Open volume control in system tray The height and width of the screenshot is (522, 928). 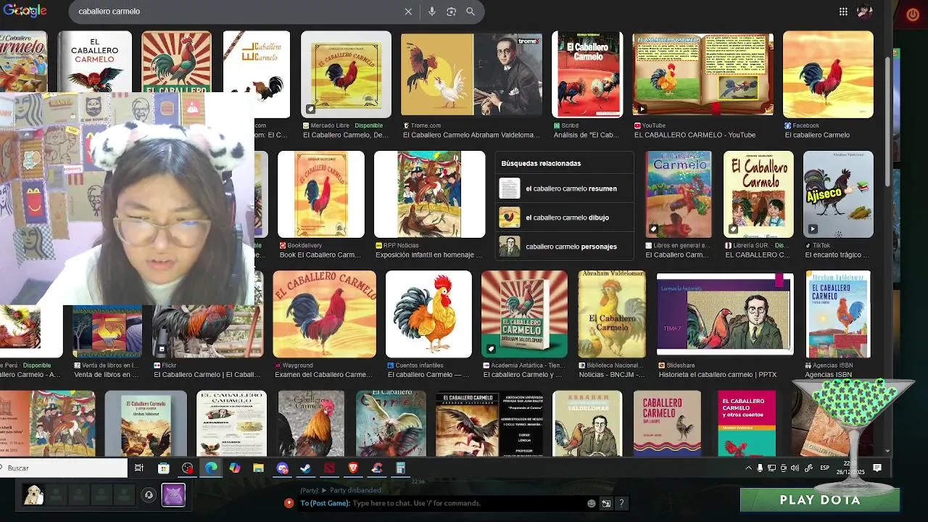point(795,468)
